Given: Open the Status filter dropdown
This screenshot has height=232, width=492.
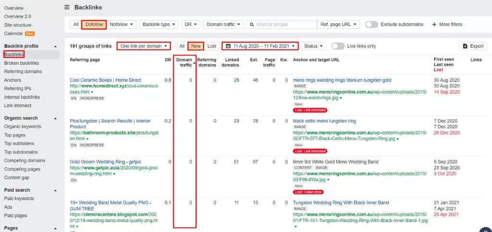Looking at the screenshot, I should (x=313, y=46).
